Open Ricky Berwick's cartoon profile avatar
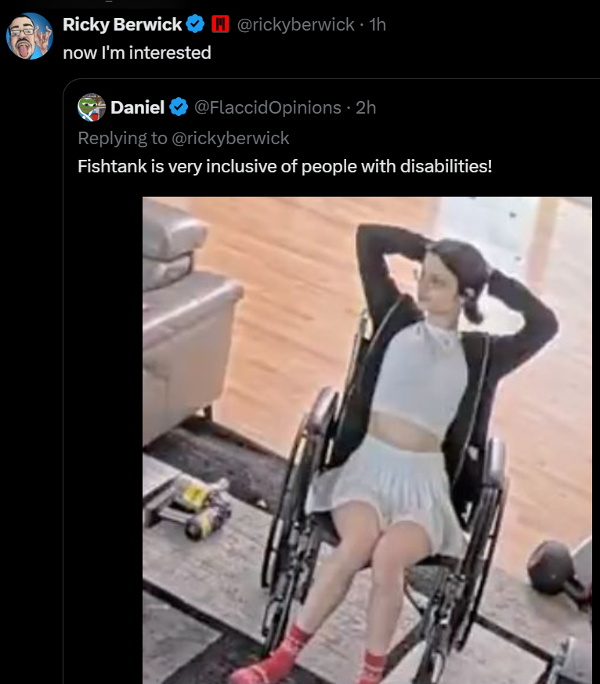Viewport: 600px width, 684px height. [x=30, y=36]
